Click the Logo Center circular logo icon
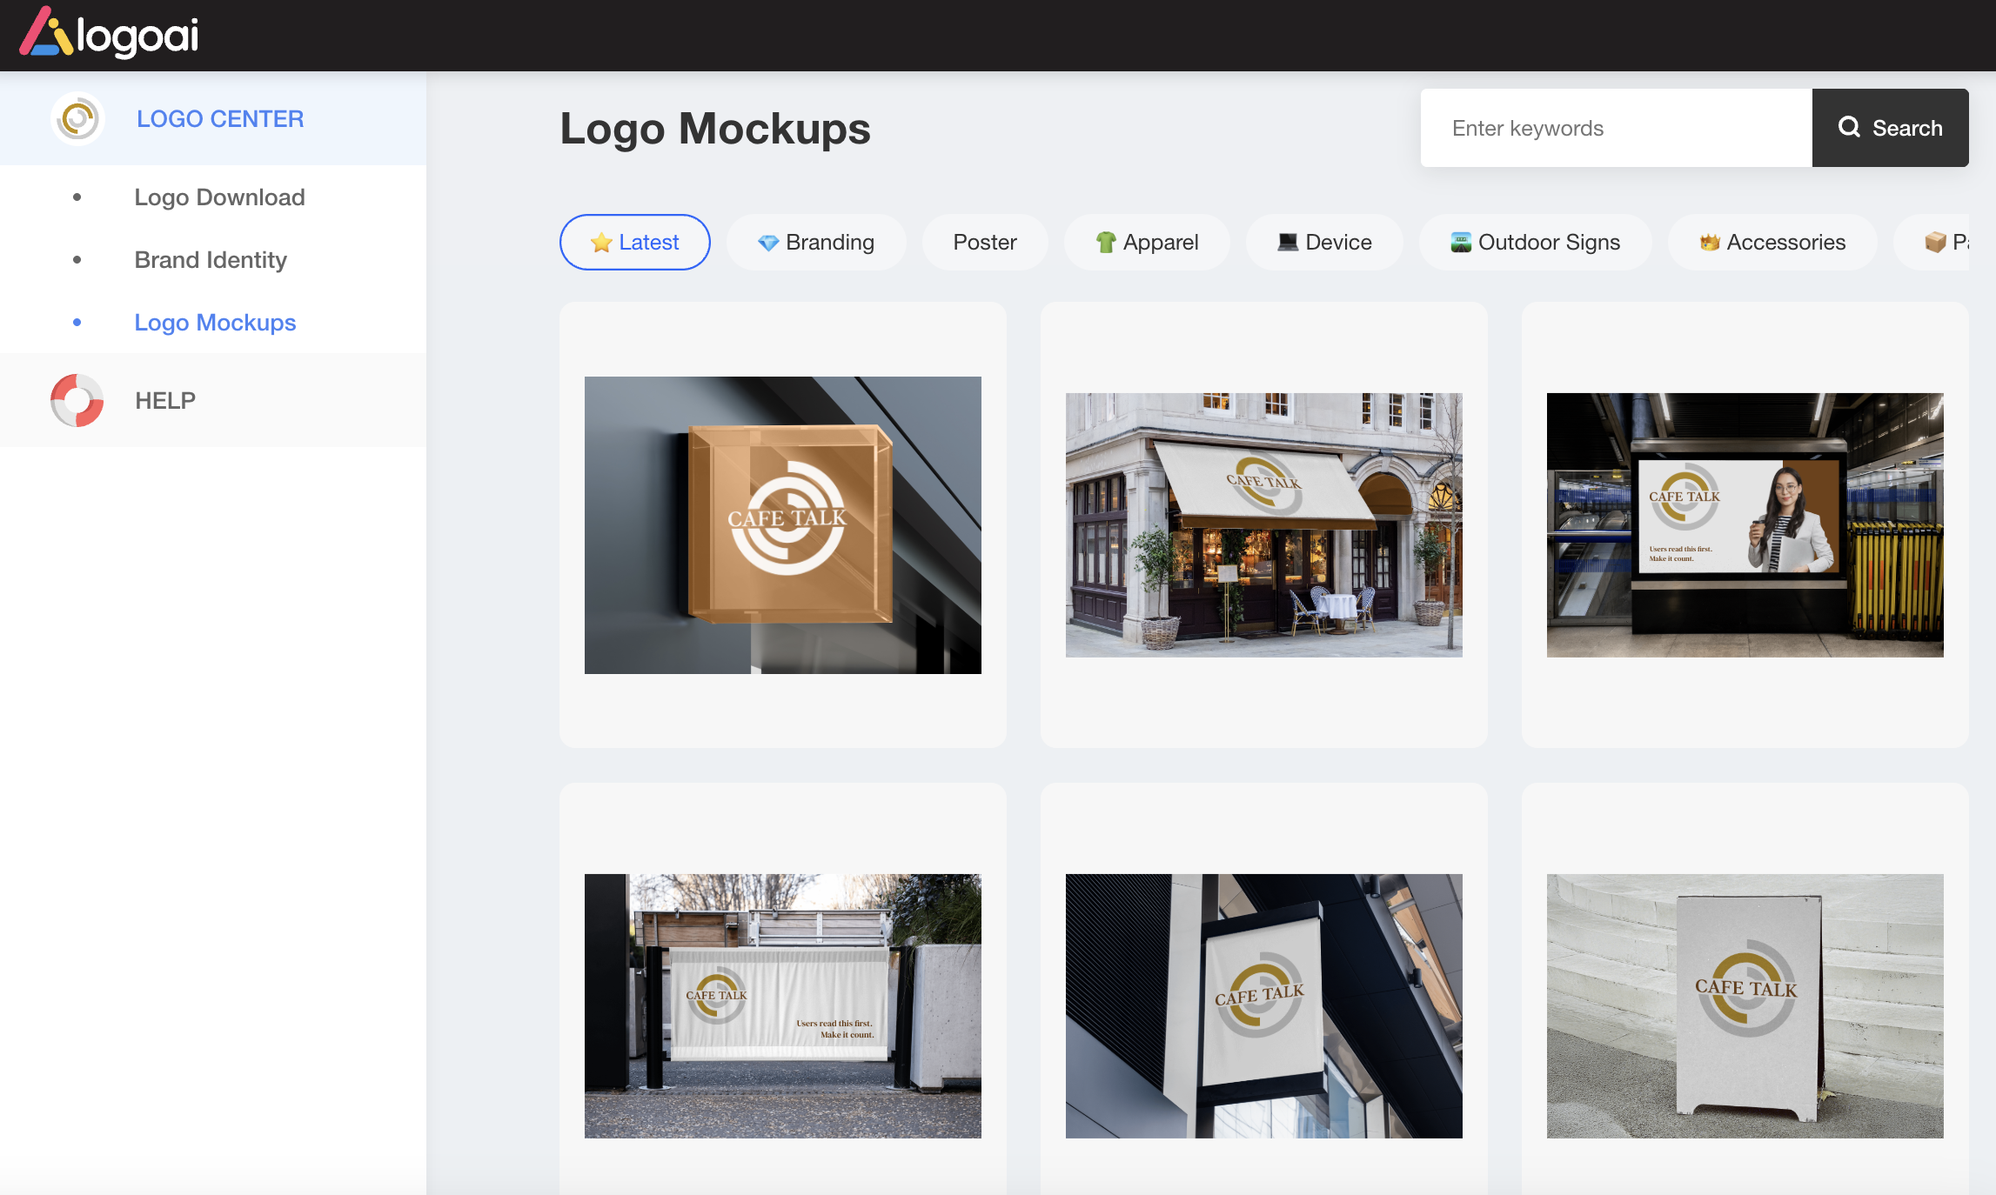This screenshot has height=1195, width=1996. [77, 118]
